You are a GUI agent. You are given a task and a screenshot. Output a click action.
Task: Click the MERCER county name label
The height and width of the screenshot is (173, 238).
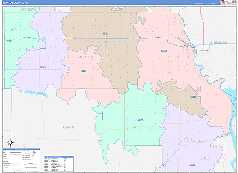(29, 10)
